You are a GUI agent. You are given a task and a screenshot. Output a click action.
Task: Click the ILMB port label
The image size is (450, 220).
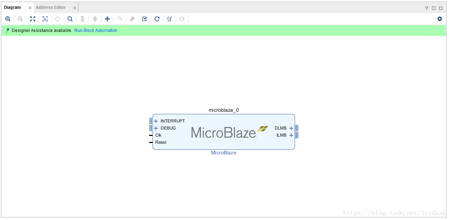(282, 135)
